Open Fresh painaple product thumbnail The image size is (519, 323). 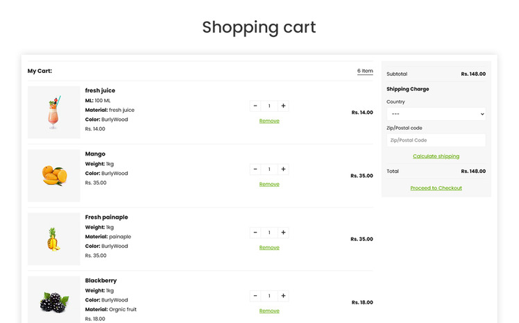[x=54, y=239]
